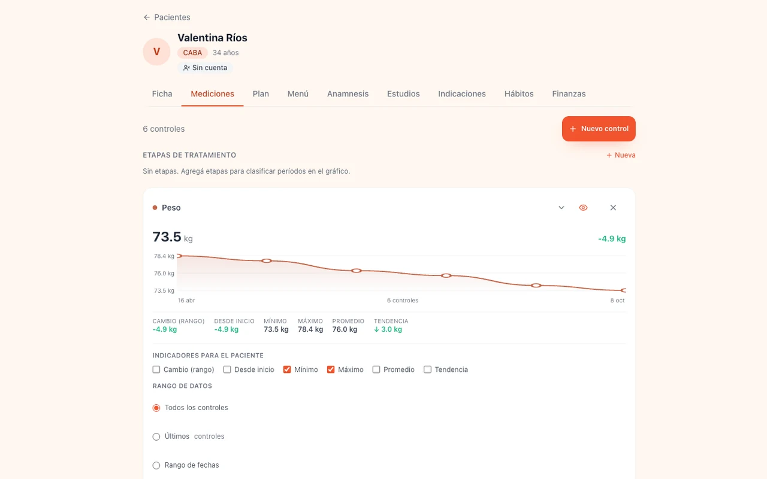Click the 73.5 kg current weight value
Screen dimensions: 767x479
coord(173,237)
